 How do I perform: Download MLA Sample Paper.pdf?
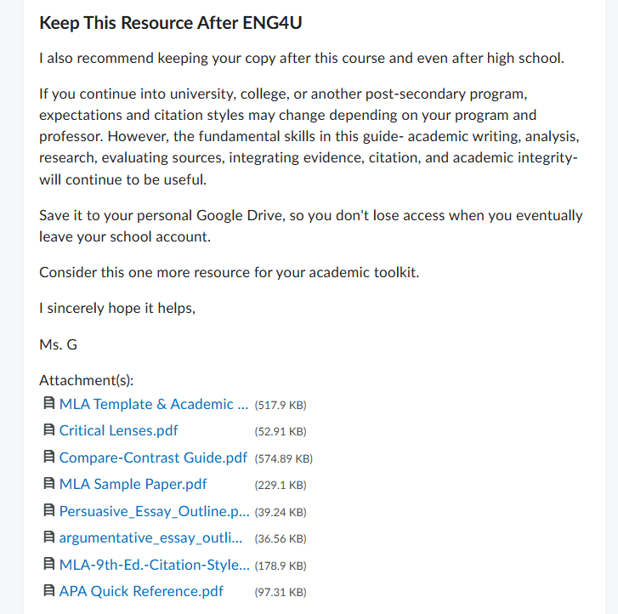click(x=133, y=484)
